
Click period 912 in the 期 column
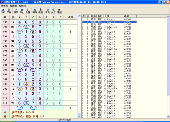pyautogui.click(x=5, y=103)
